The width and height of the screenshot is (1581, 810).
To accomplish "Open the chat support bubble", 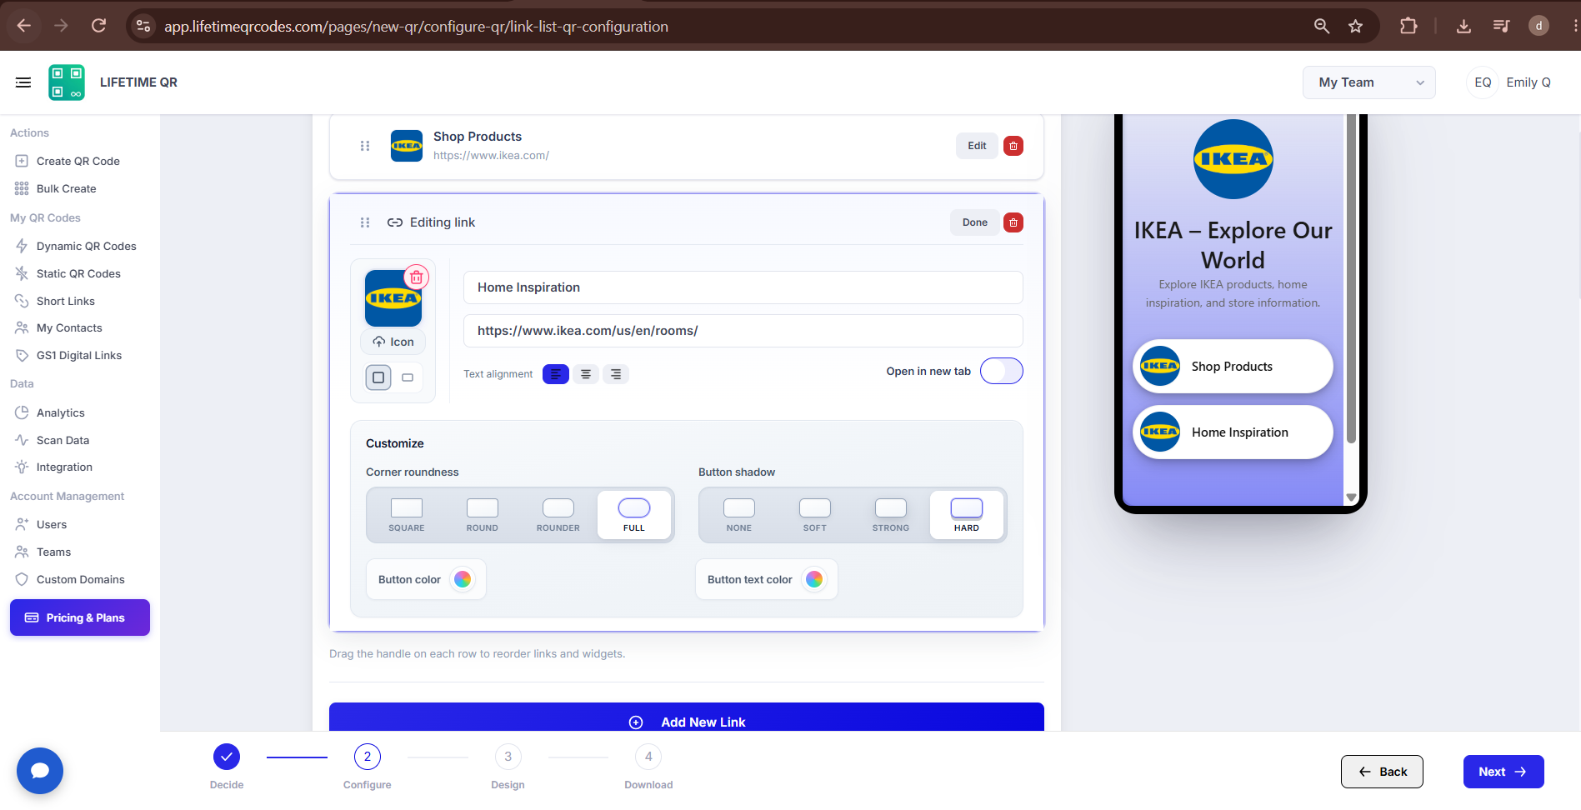I will pyautogui.click(x=40, y=771).
